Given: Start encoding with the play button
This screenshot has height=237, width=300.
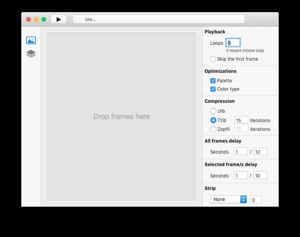Looking at the screenshot, I should tap(59, 19).
